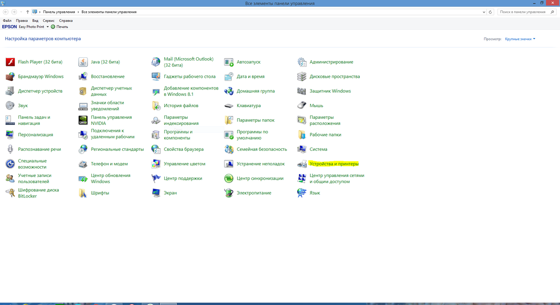The height and width of the screenshot is (305, 560).
Task: Click the Параметры папок icon
Action: click(x=229, y=120)
